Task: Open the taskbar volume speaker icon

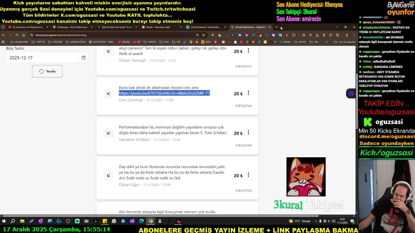Action: pyautogui.click(x=329, y=221)
